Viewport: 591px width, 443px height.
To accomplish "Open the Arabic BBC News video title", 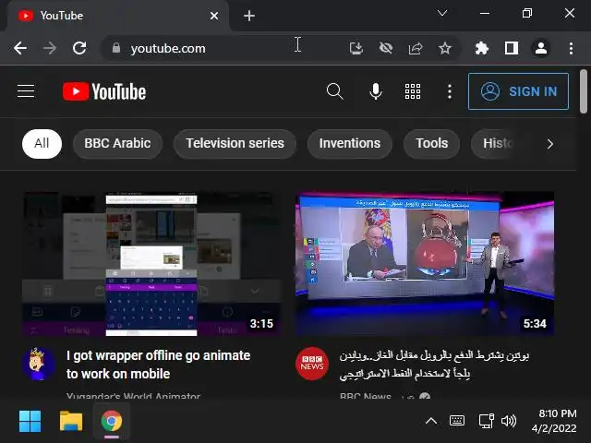I will (x=434, y=365).
